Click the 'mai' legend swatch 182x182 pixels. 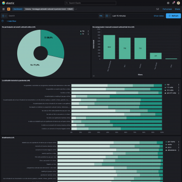[x=166, y=84]
